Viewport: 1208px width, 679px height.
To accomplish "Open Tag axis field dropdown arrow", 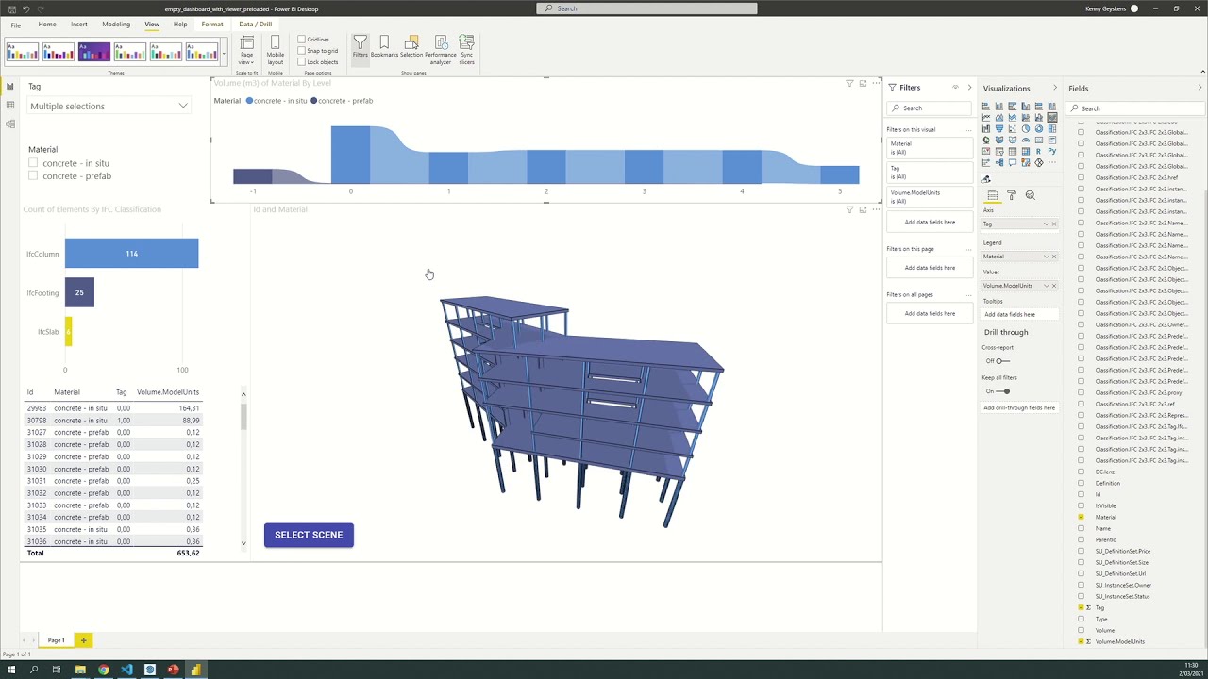I will click(1046, 224).
